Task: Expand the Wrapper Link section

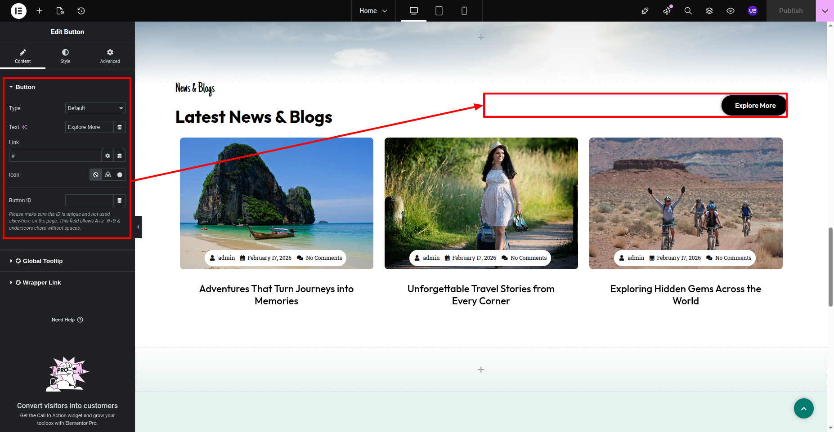Action: click(41, 283)
